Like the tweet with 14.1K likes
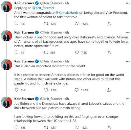 (76, 24)
